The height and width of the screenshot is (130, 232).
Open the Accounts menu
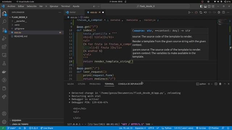click(4, 114)
